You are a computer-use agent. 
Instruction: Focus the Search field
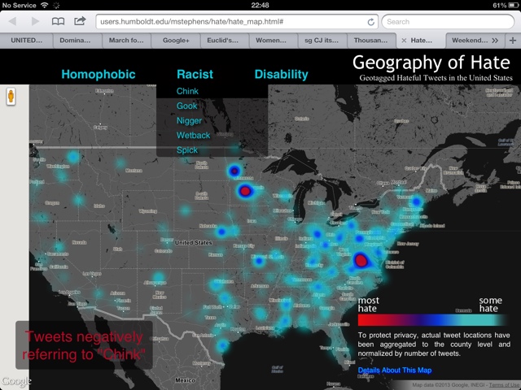pyautogui.click(x=448, y=22)
